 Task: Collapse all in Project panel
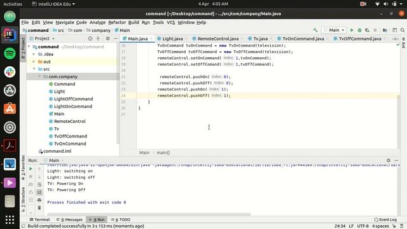point(98,38)
